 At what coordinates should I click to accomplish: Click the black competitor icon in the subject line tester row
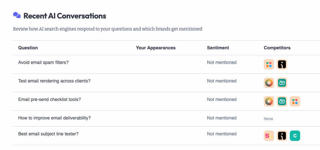coord(282,136)
